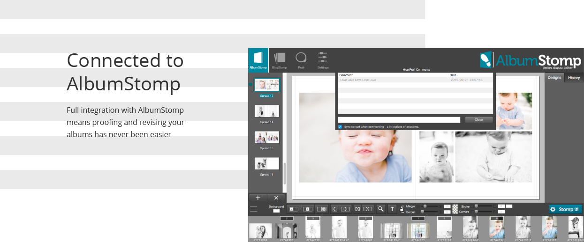This screenshot has width=584, height=242.
Task: Click the Background color swatch
Action: [x=276, y=211]
